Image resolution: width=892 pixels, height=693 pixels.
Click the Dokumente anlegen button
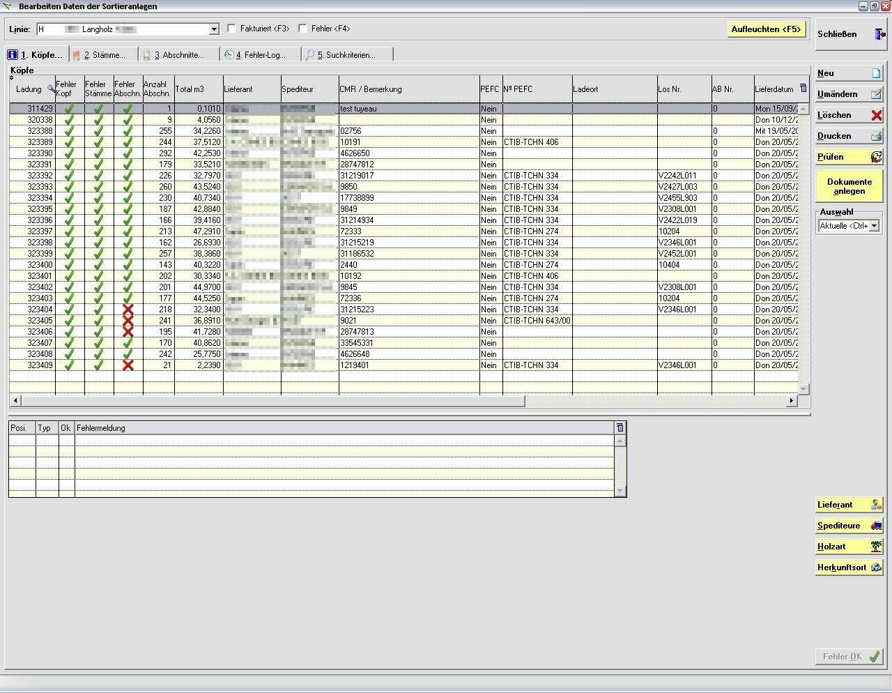849,186
